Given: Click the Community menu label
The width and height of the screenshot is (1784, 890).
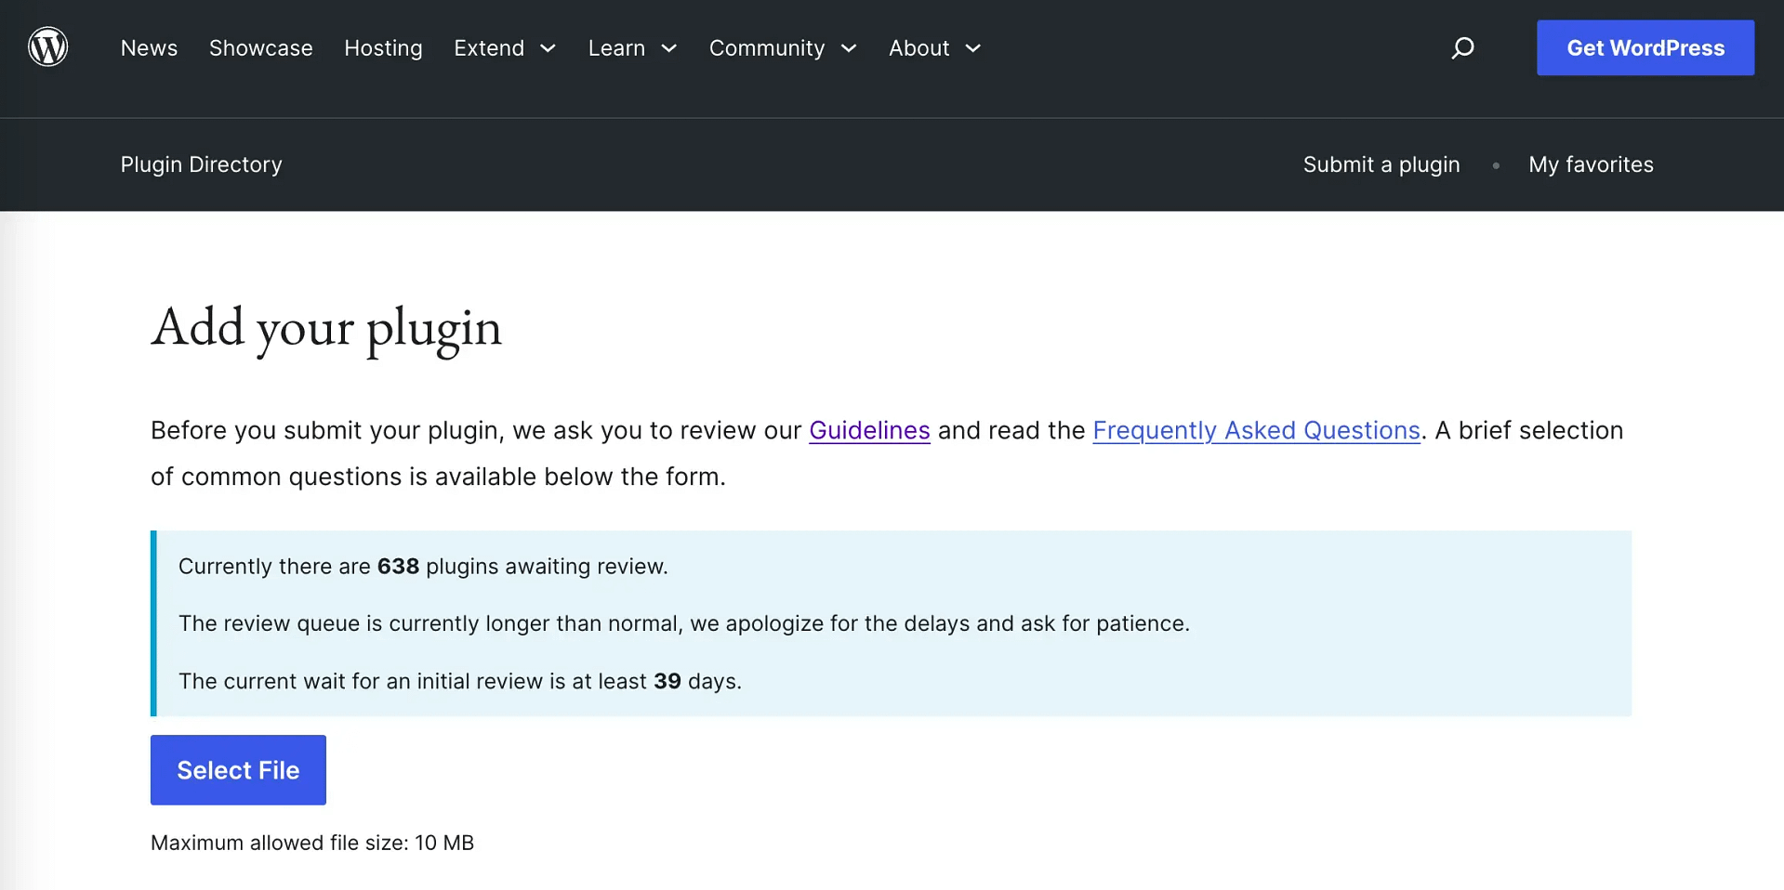Looking at the screenshot, I should click(x=766, y=48).
